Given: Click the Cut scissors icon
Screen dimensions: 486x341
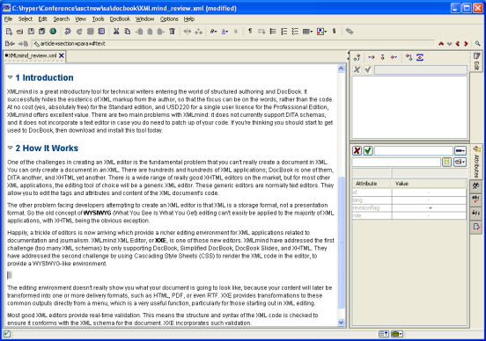Looking at the screenshot, I should click(x=116, y=32).
